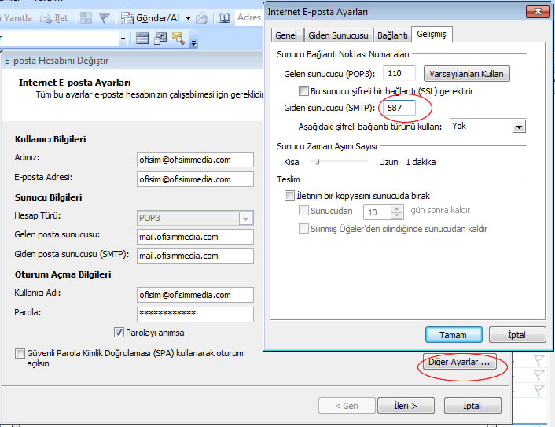This screenshot has width=555, height=427.
Task: Click the view-arrange table toolbar icon
Action: 160,39
